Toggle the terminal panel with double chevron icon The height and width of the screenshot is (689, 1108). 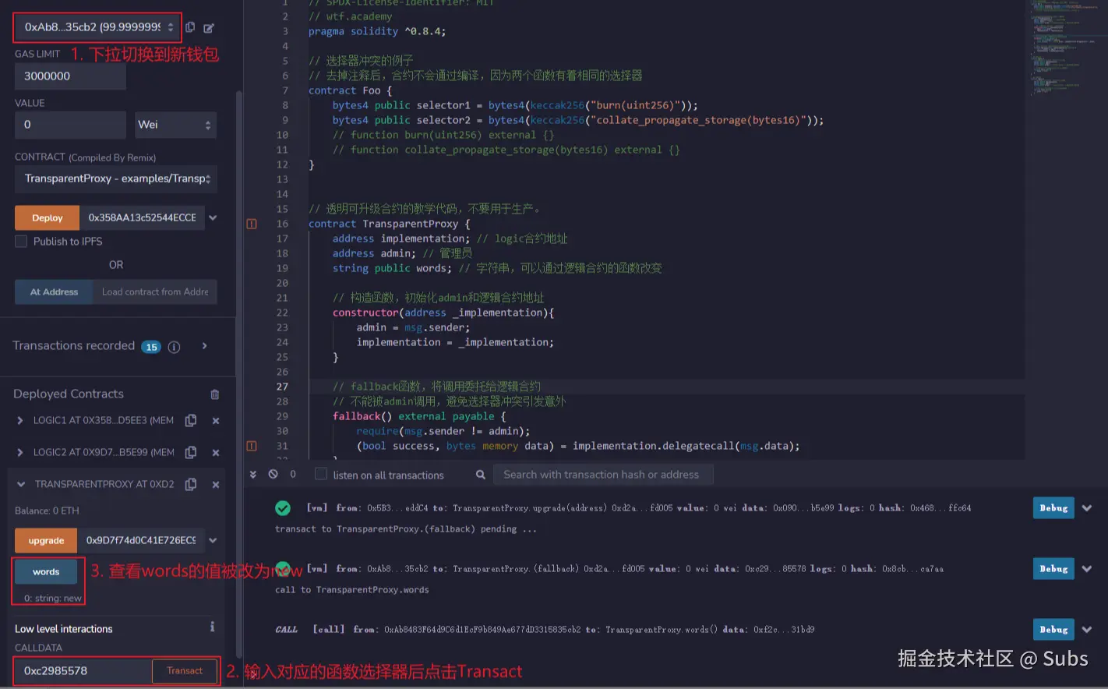253,475
